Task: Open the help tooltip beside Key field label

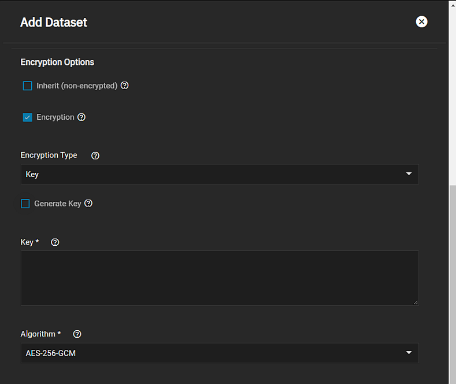Action: 55,242
